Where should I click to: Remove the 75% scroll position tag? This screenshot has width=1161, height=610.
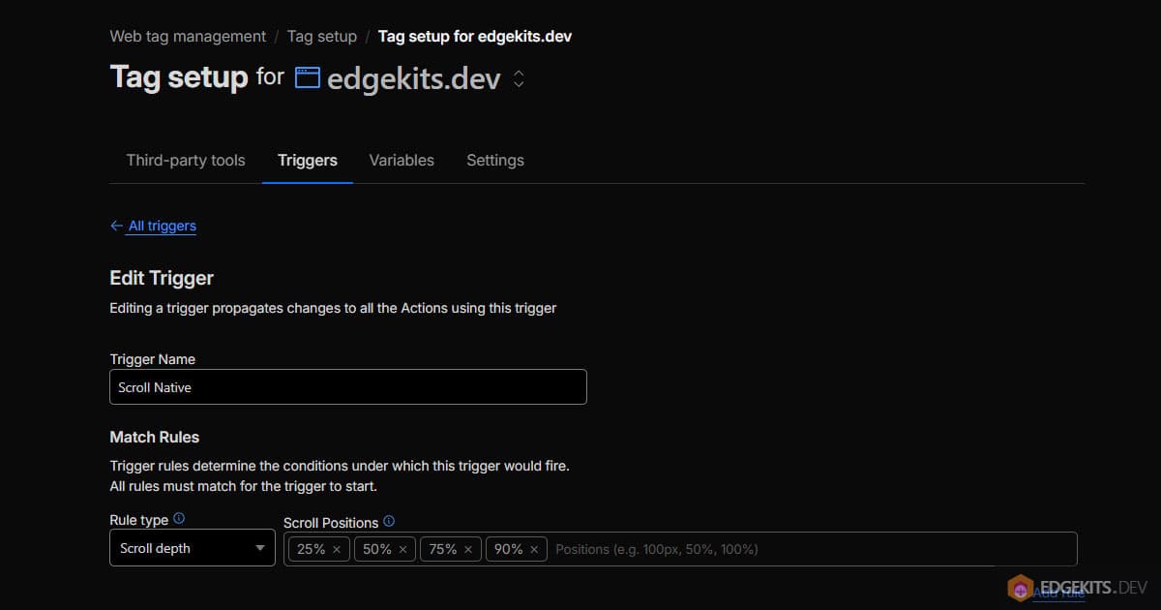coord(468,549)
